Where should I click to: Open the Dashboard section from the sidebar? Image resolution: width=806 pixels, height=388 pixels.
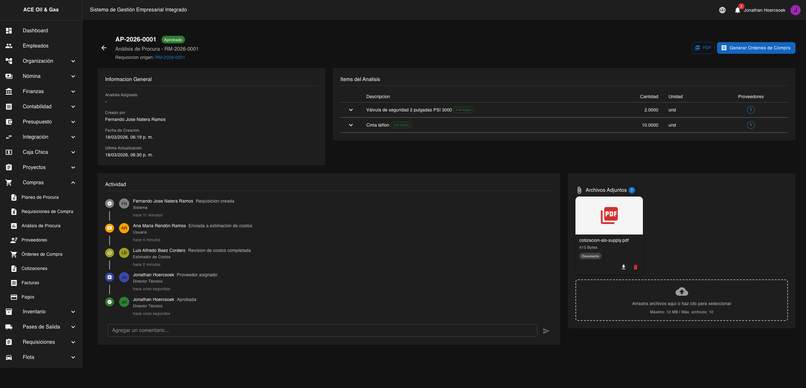[x=35, y=30]
